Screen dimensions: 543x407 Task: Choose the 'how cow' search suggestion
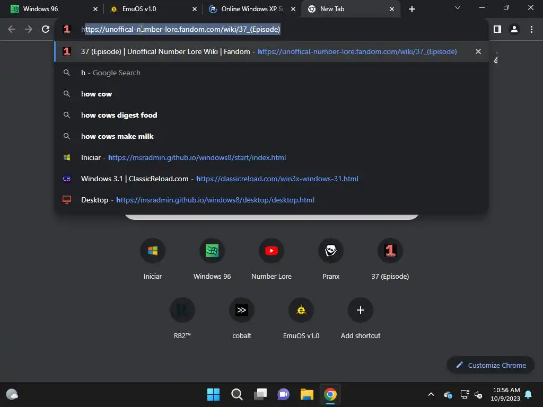[x=271, y=94]
